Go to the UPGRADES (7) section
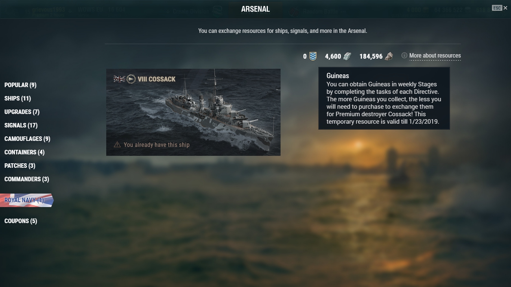This screenshot has width=511, height=287. coord(22,112)
